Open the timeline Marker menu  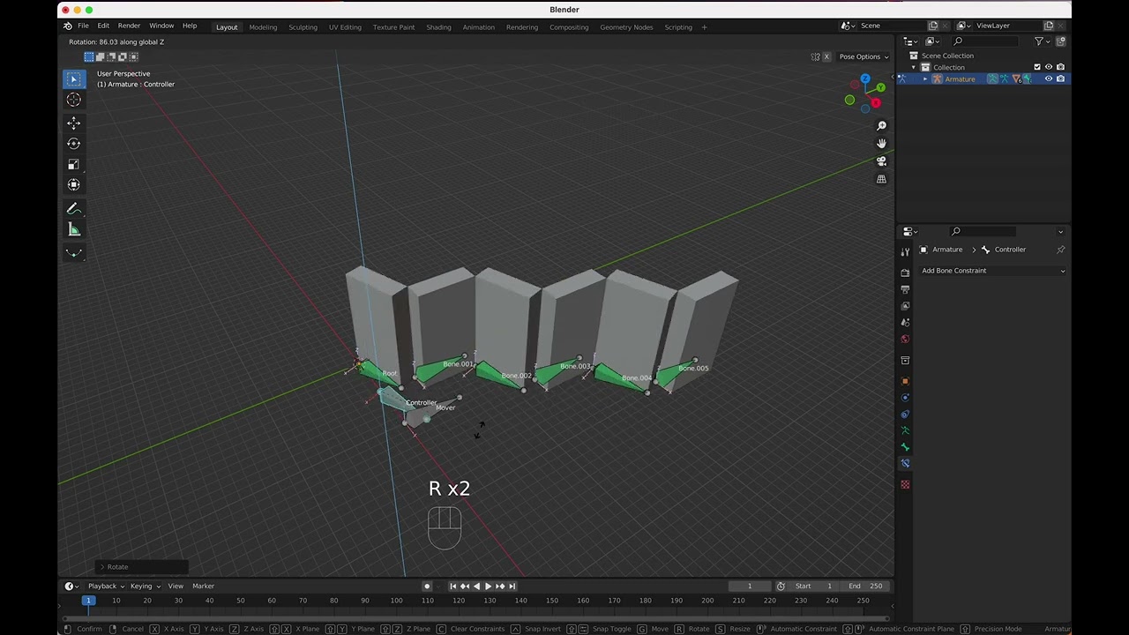(x=203, y=586)
